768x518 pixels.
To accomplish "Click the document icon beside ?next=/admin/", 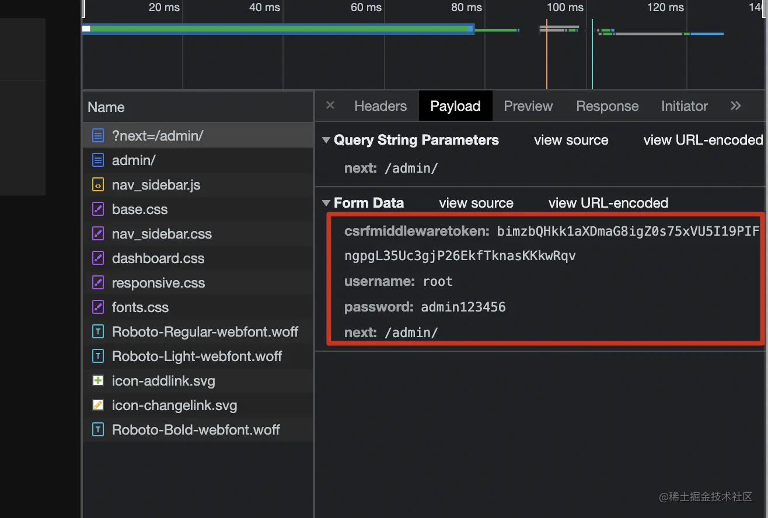I will coord(98,136).
